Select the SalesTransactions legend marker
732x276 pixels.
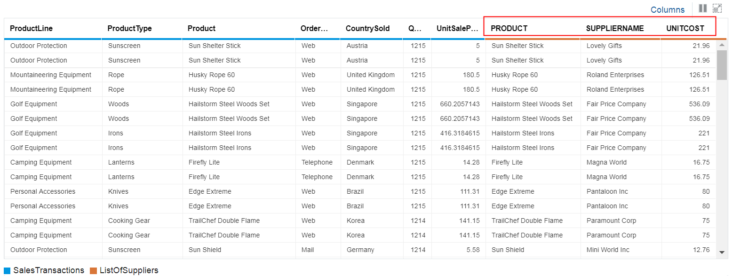point(8,270)
